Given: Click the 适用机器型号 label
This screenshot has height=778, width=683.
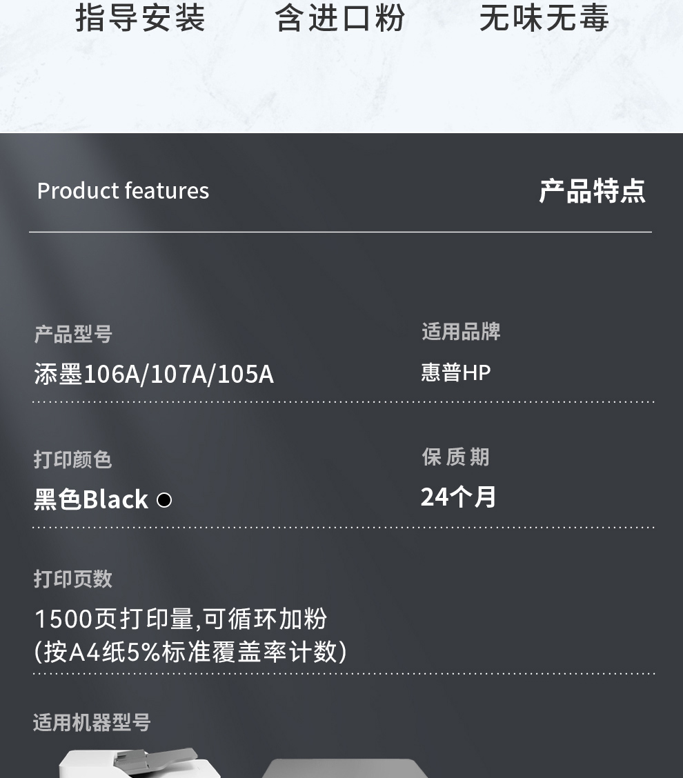Looking at the screenshot, I should [92, 722].
